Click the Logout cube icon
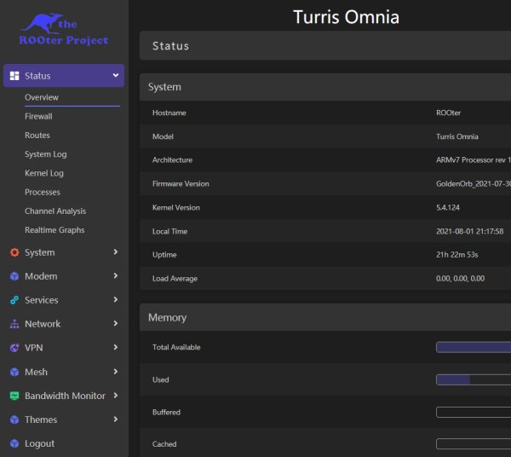This screenshot has height=457, width=511. click(14, 443)
